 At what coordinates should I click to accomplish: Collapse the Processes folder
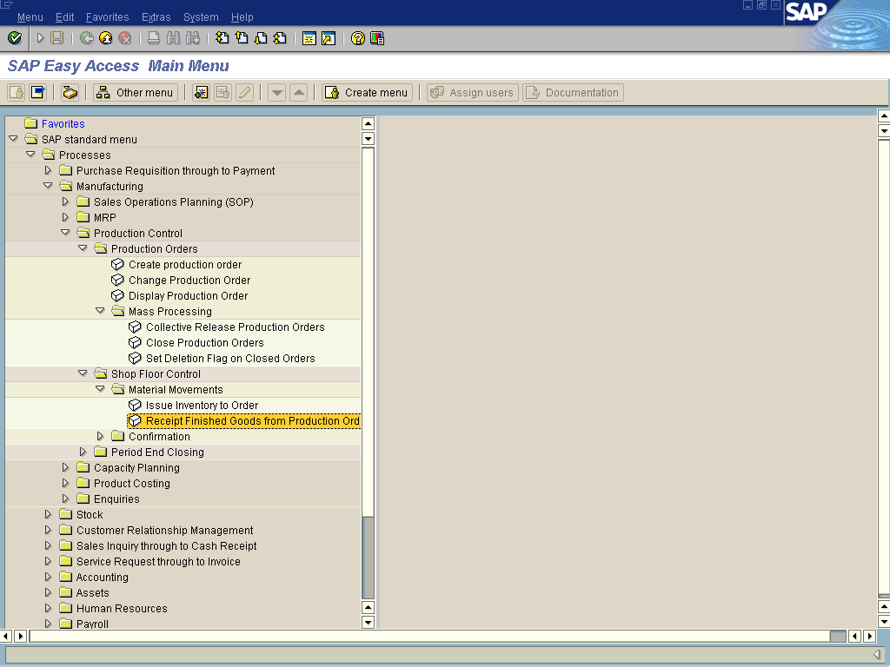coord(30,155)
